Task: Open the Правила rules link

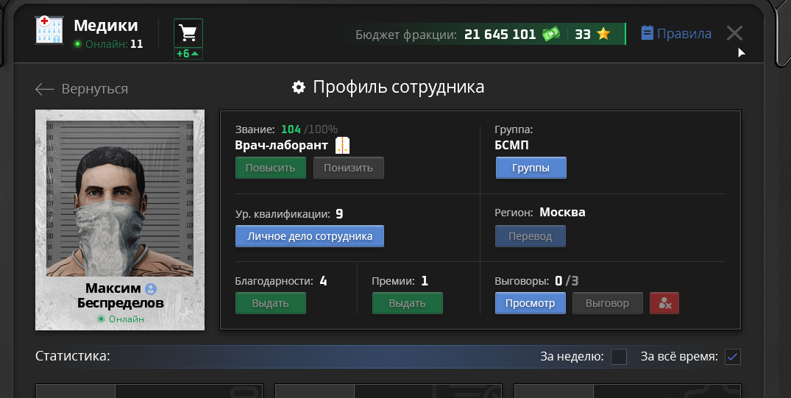Action: pos(676,34)
